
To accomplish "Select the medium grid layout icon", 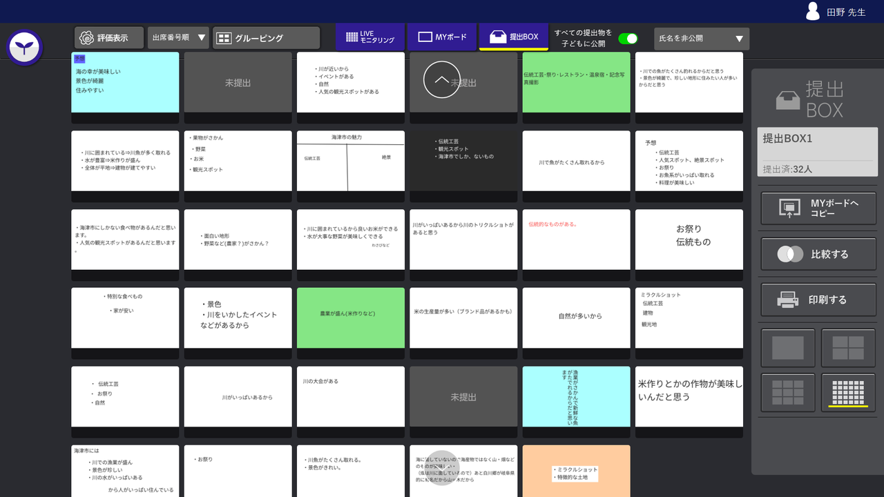I will 787,393.
